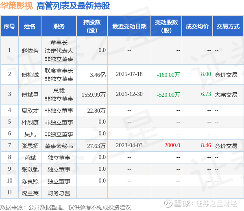
Task: Click the name 陈良照
Action: (30, 181)
